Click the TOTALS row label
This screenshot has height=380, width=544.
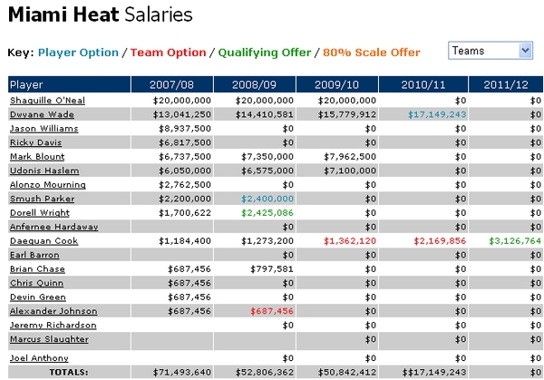[x=69, y=373]
